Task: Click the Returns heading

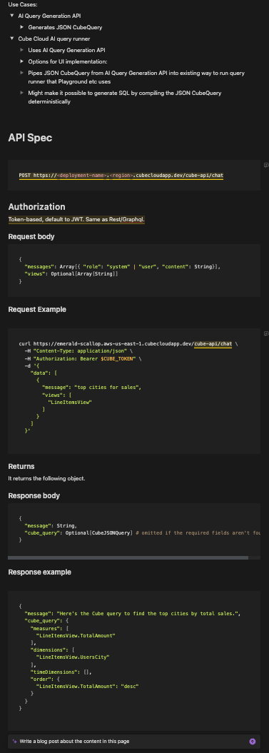Action: tap(21, 466)
